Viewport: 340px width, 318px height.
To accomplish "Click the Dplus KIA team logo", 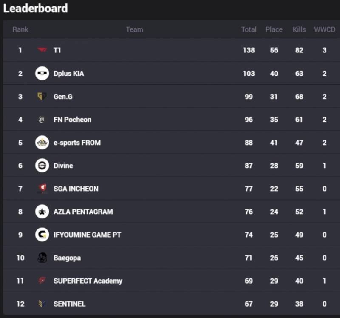I will pyautogui.click(x=42, y=73).
